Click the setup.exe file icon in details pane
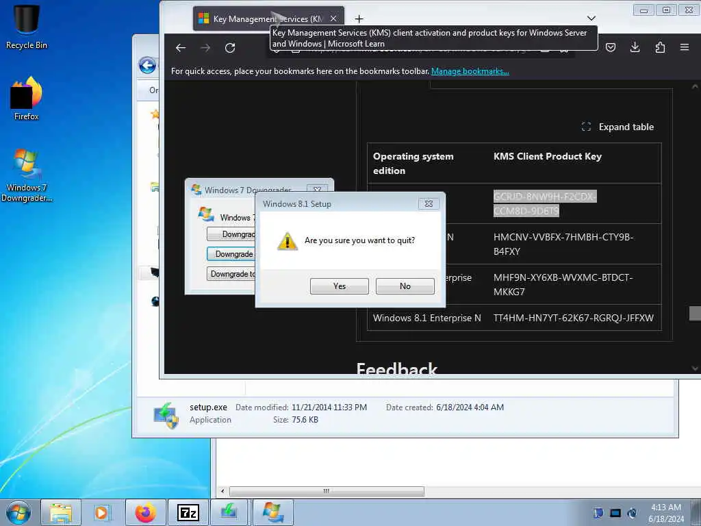 pos(166,414)
